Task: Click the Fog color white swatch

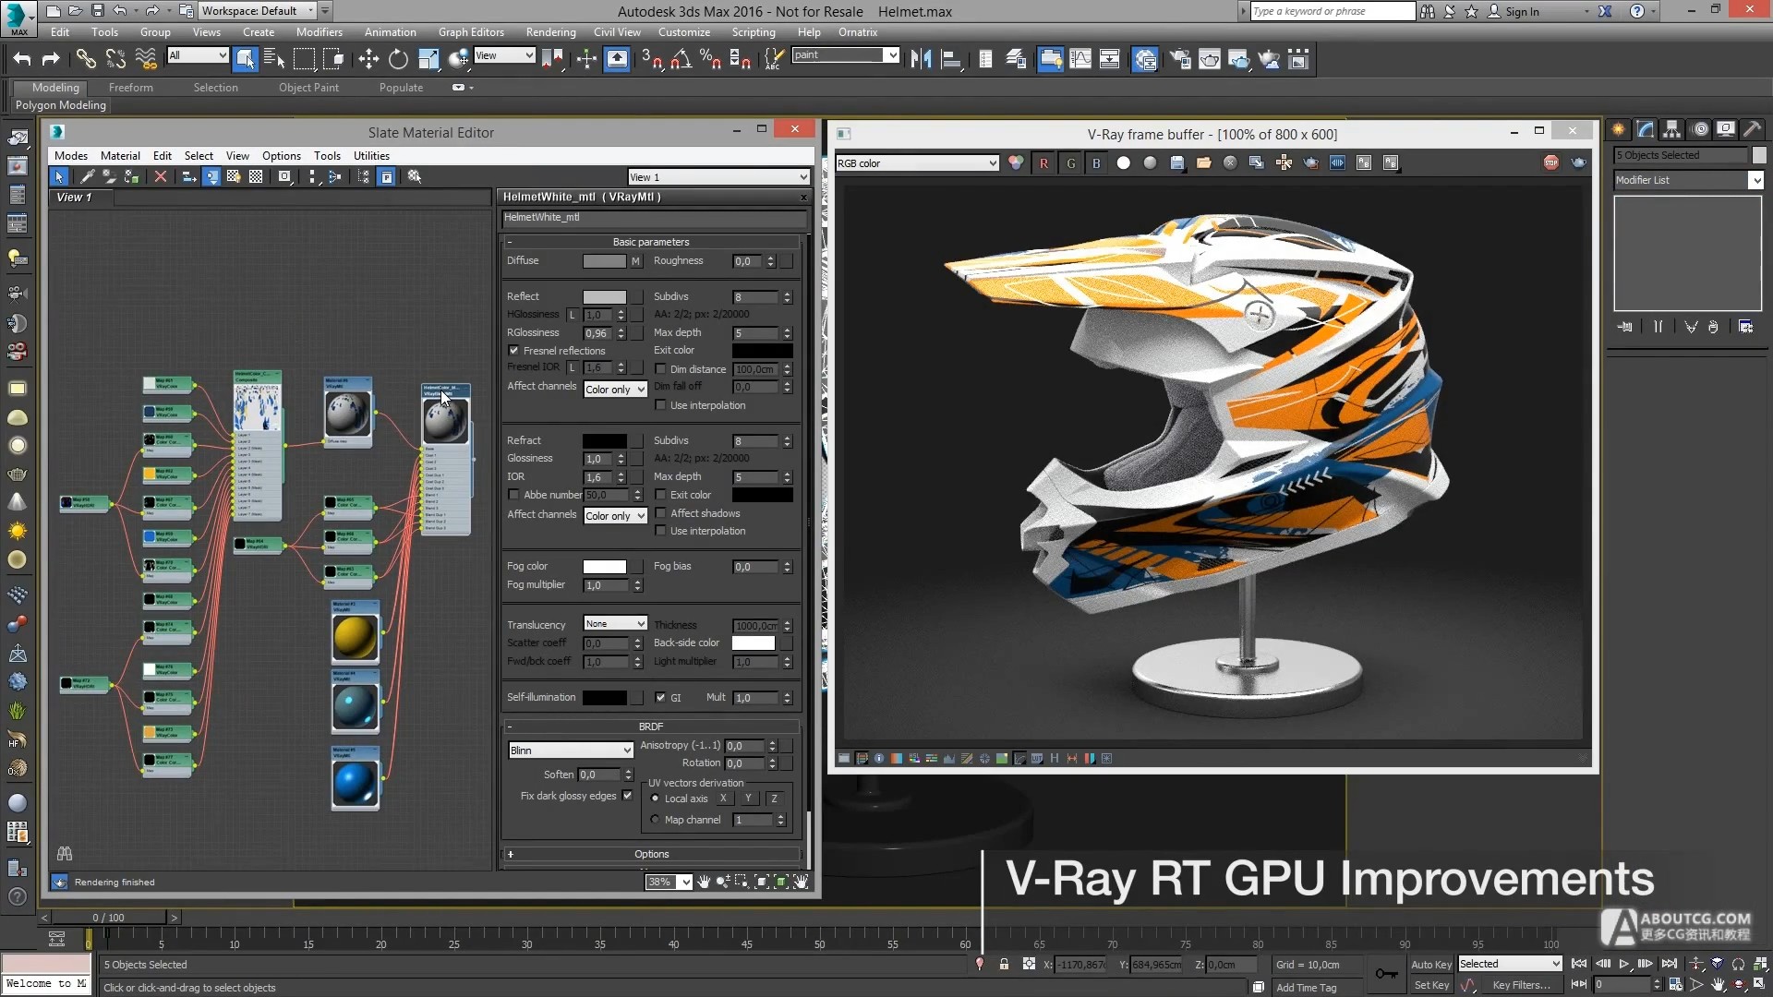Action: [604, 567]
